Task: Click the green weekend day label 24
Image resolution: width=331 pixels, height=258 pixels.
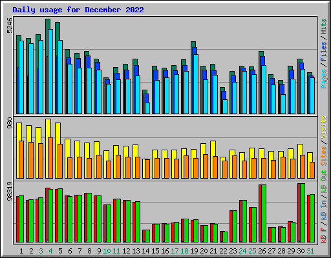Action: pyautogui.click(x=242, y=251)
